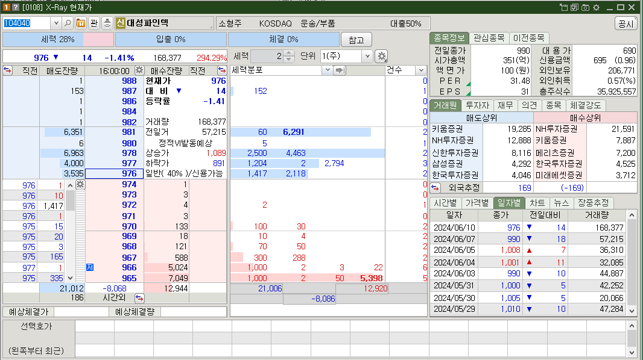
Task: Click the down arrow of the 선택호가 grid scrollbar
Action: pyautogui.click(x=632, y=352)
